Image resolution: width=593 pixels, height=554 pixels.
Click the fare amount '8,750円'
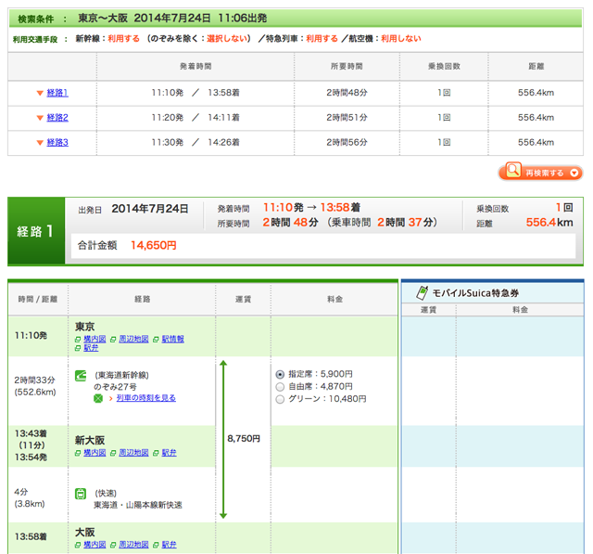point(244,439)
